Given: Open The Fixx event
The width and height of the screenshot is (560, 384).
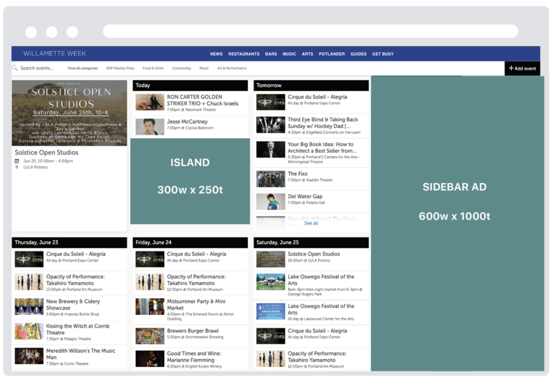Looking at the screenshot, I should [x=297, y=174].
